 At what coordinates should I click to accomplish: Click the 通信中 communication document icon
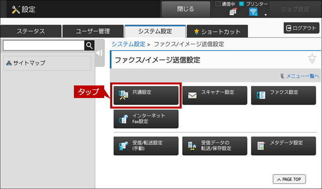(233, 12)
